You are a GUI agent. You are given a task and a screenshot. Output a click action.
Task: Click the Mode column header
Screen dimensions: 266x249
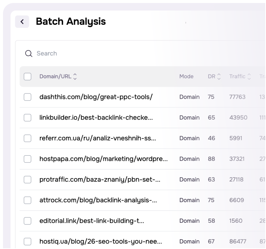[186, 76]
